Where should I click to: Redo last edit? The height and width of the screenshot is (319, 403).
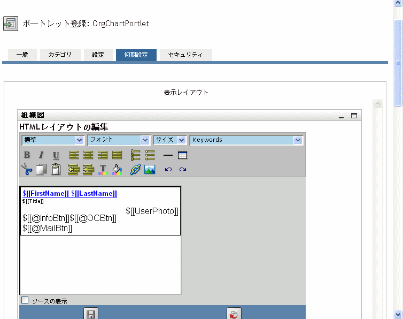(x=182, y=169)
